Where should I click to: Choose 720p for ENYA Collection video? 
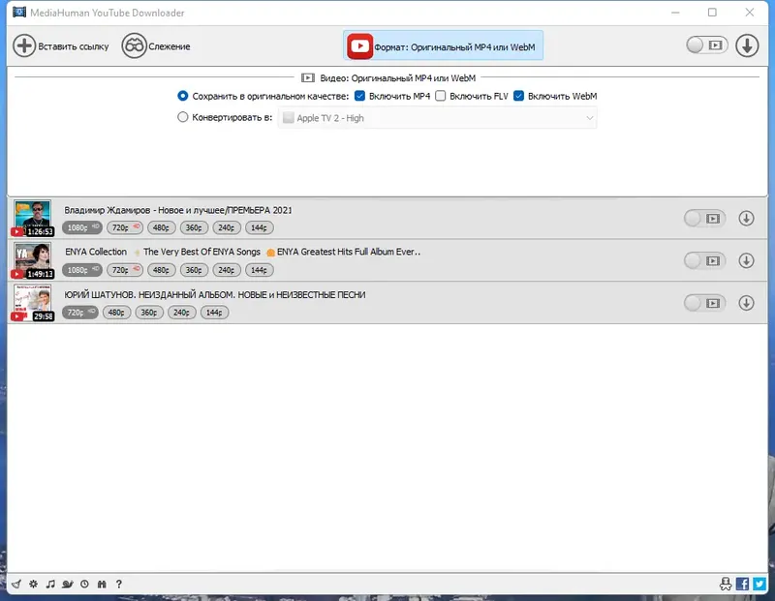pyautogui.click(x=125, y=270)
